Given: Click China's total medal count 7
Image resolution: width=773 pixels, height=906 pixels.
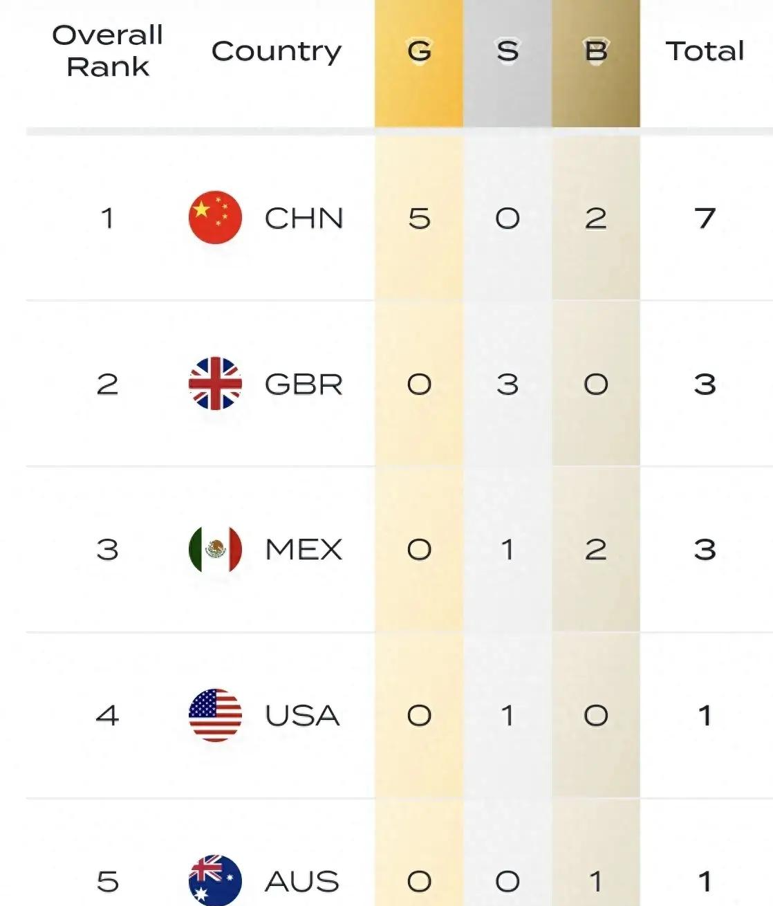Looking at the screenshot, I should click(705, 219).
